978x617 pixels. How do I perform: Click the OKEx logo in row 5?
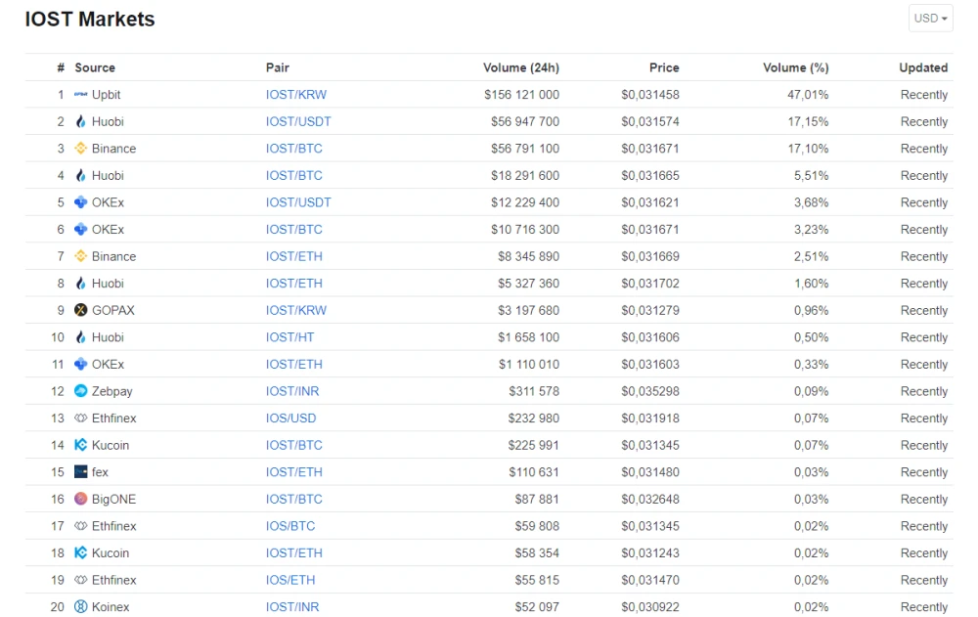pos(80,202)
